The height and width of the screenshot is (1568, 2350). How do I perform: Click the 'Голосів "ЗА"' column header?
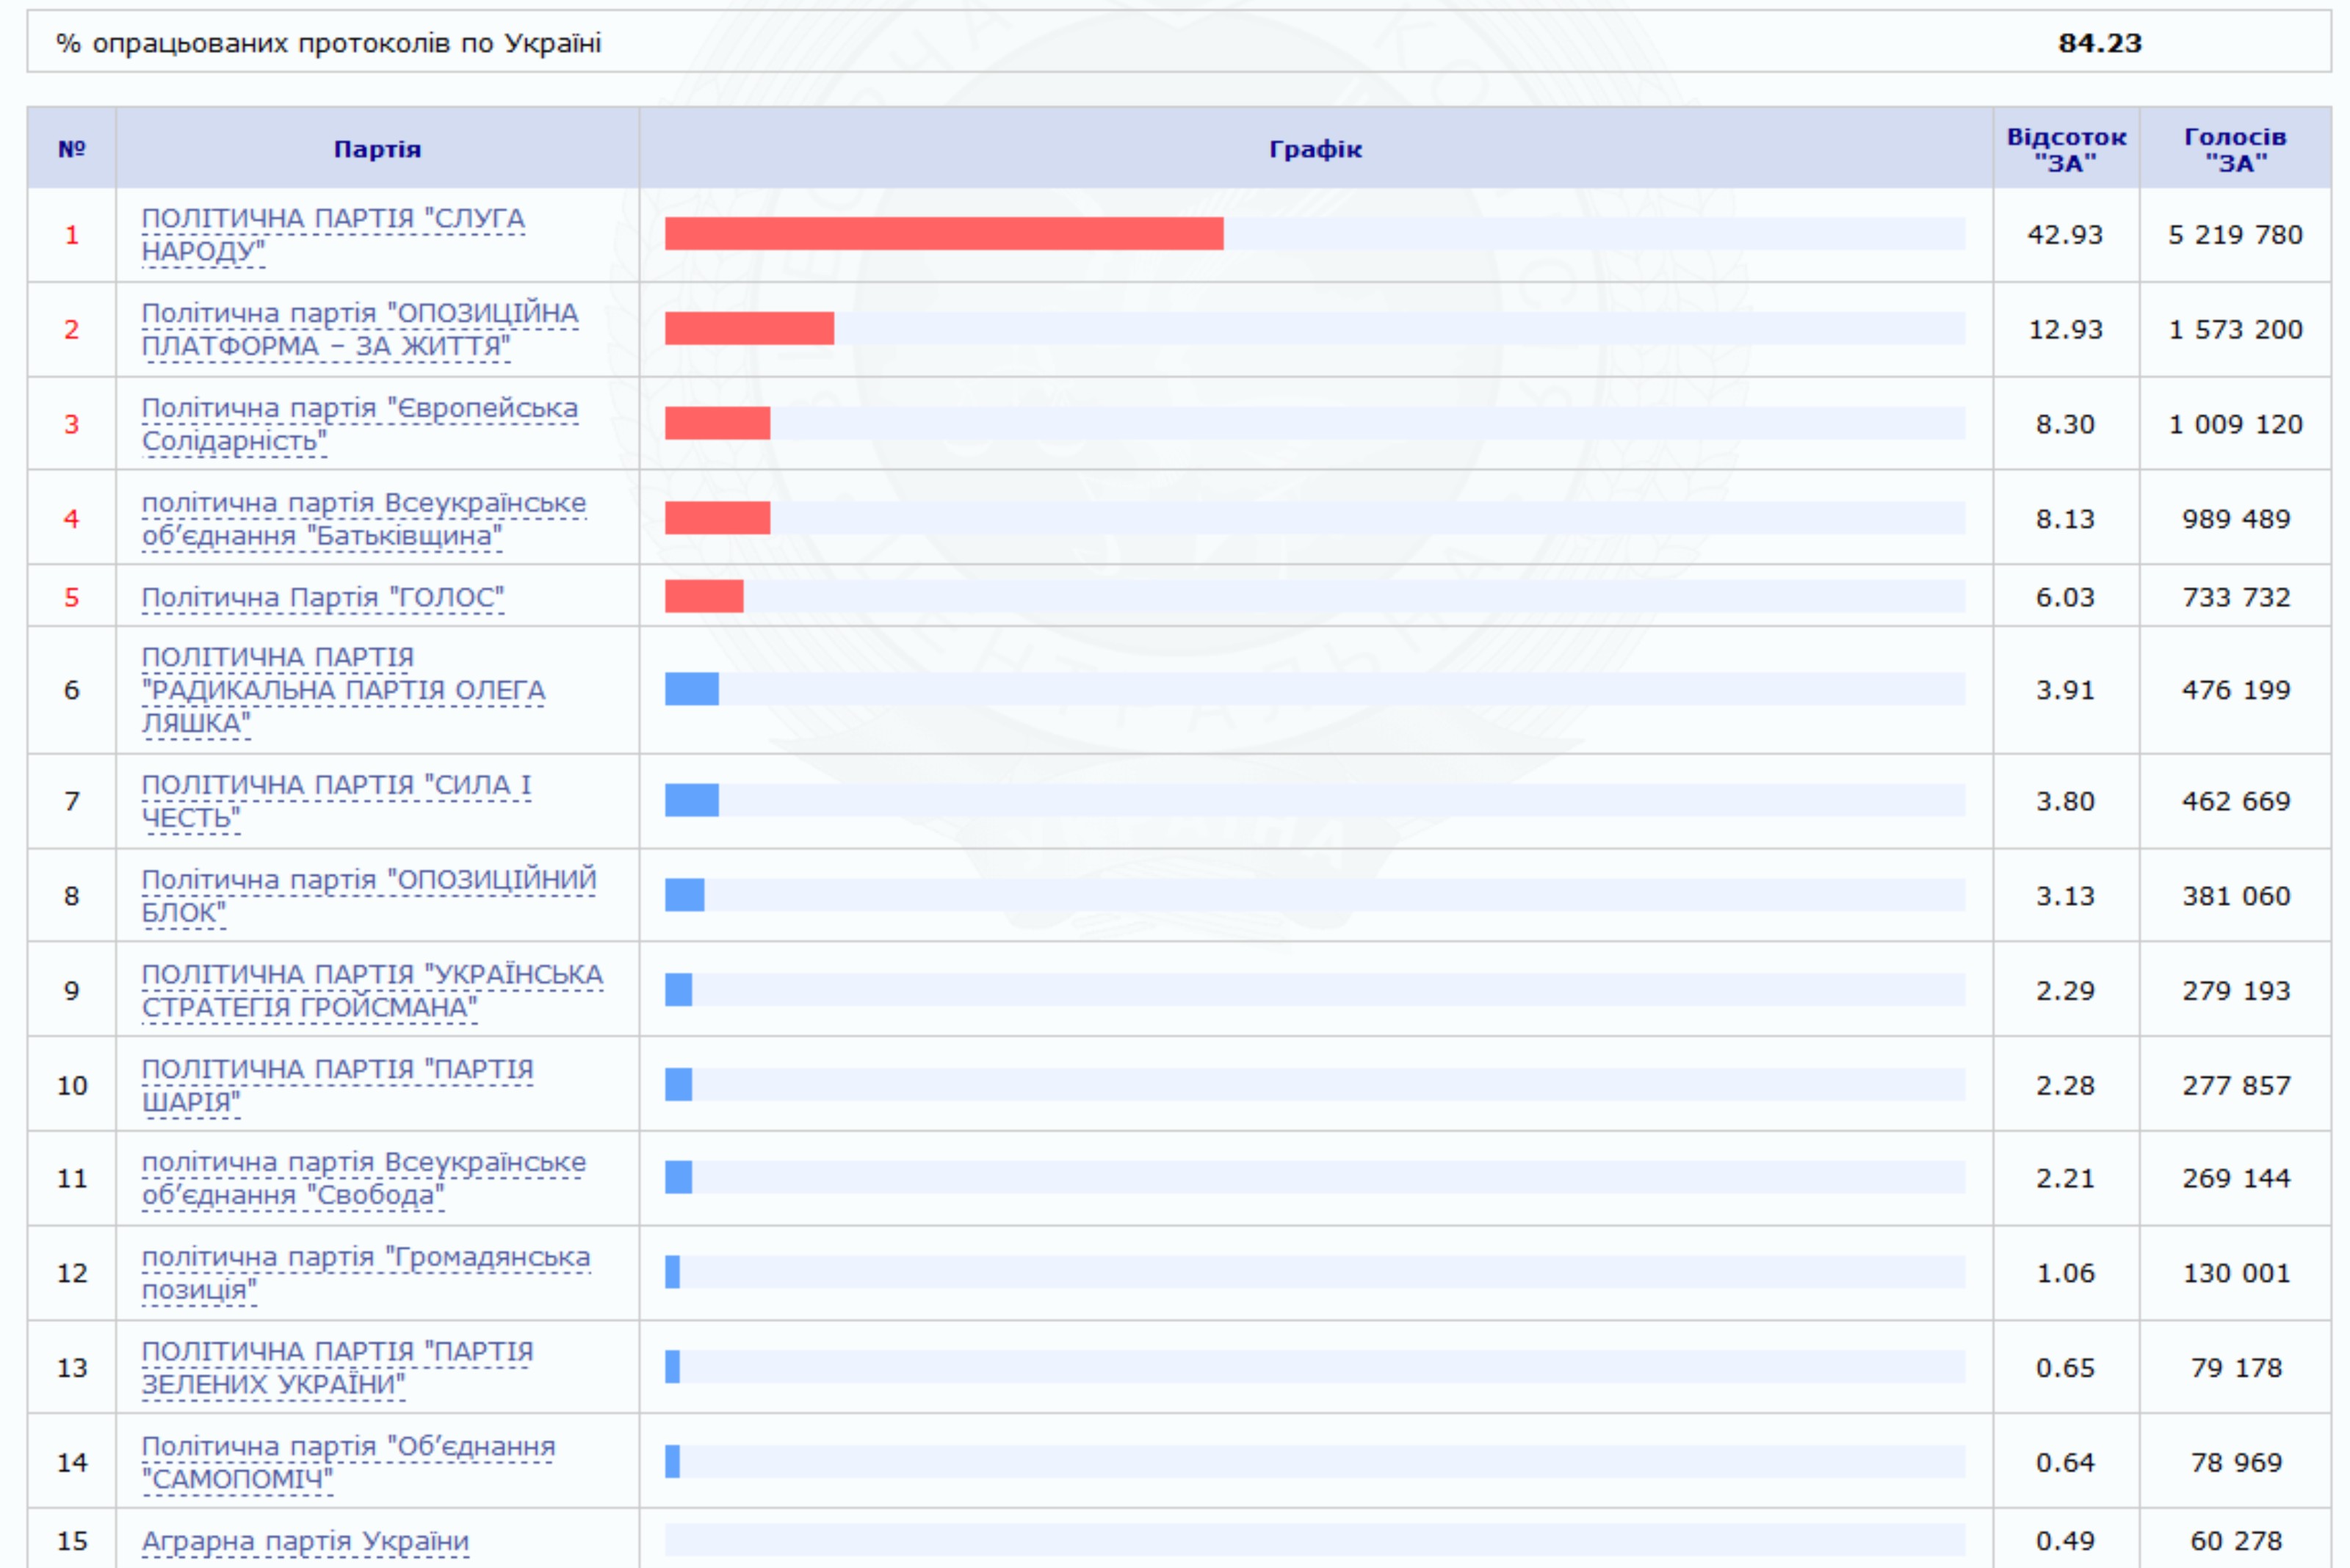pos(2236,150)
